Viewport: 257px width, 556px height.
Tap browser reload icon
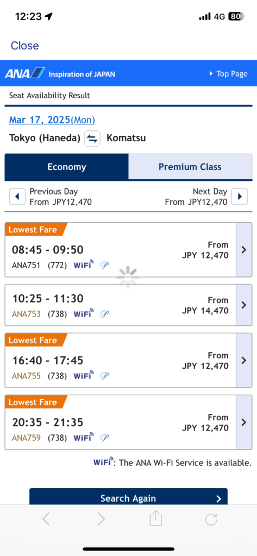[x=211, y=520]
